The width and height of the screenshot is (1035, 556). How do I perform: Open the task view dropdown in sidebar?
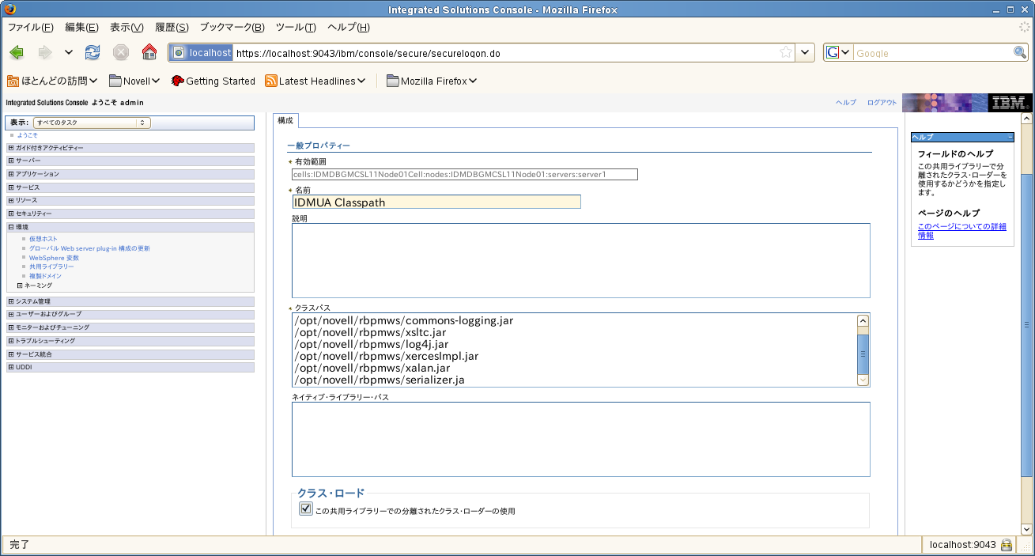(x=92, y=123)
